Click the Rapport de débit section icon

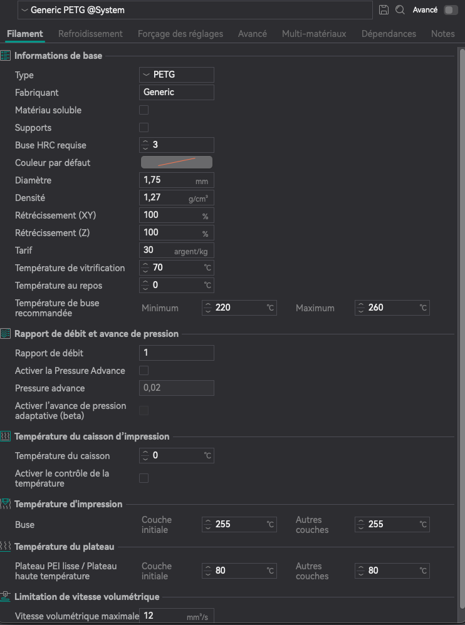tap(6, 334)
